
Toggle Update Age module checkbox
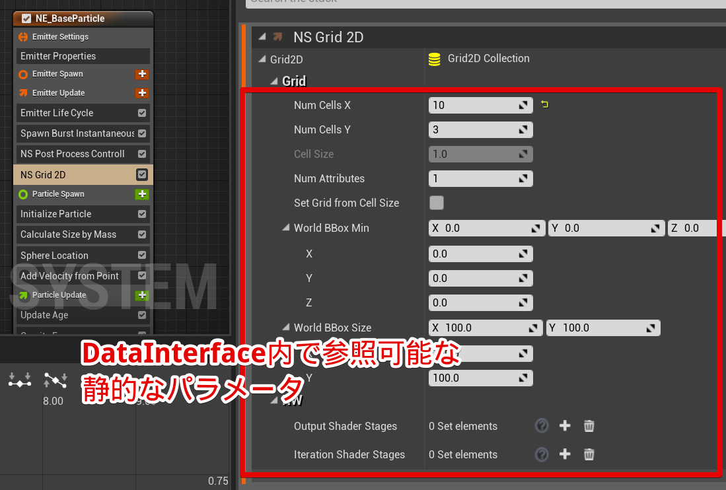(x=142, y=314)
